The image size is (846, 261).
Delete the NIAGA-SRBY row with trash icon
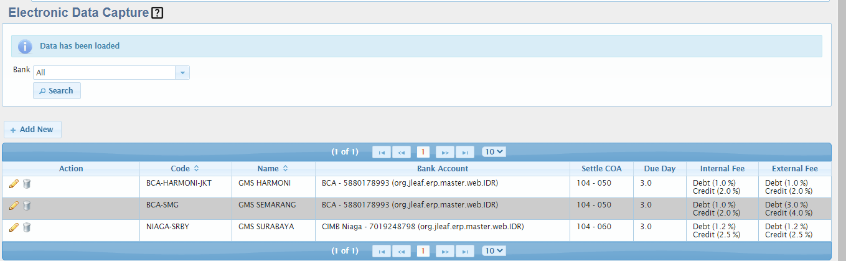(27, 227)
